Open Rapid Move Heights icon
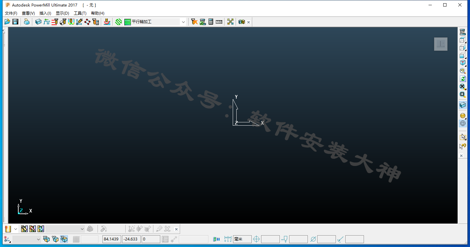 click(55, 22)
